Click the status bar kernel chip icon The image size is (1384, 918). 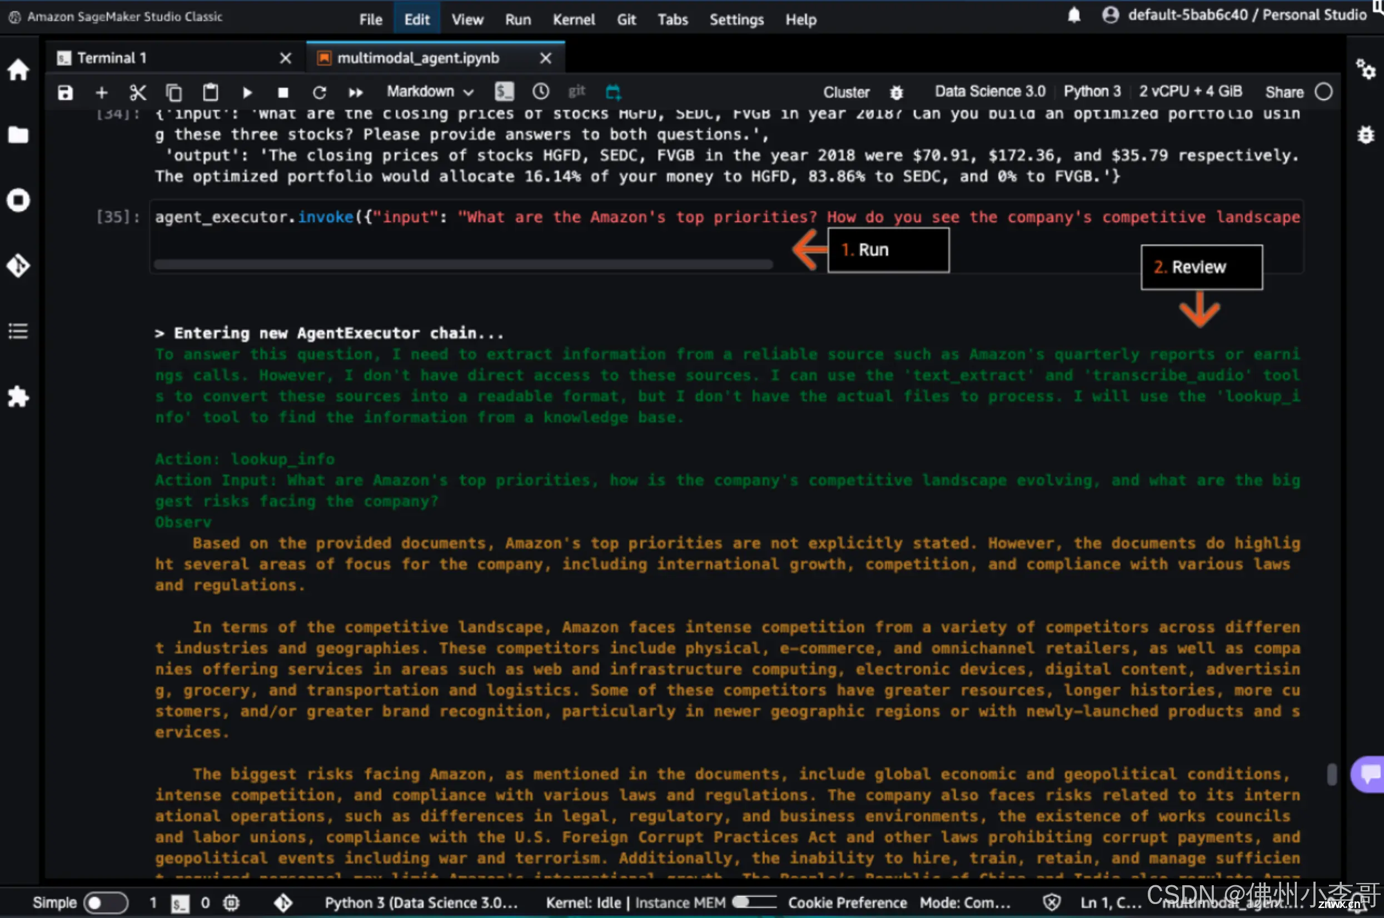click(x=231, y=902)
